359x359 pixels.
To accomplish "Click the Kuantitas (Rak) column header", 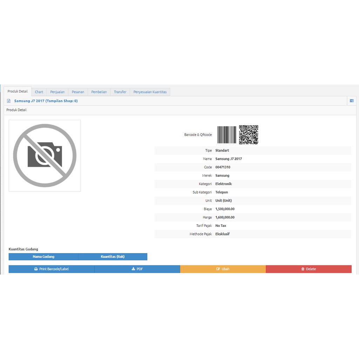I will (113, 257).
